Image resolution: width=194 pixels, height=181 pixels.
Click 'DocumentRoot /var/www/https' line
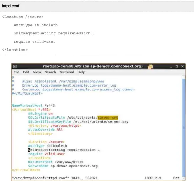55,162
